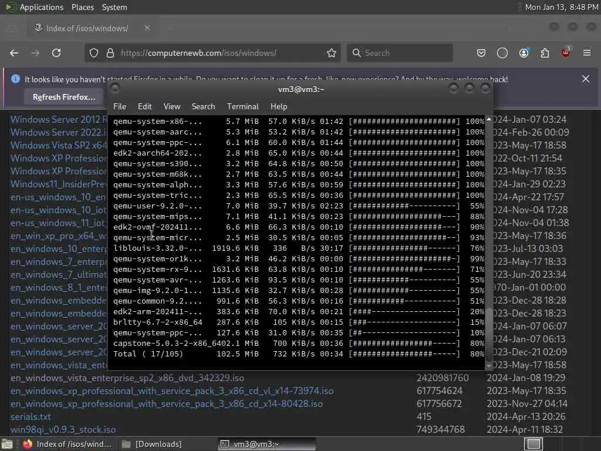Open tracking protection shield icon
The image size is (601, 451).
pos(94,53)
